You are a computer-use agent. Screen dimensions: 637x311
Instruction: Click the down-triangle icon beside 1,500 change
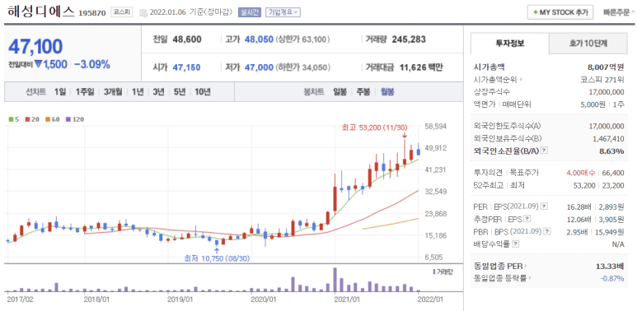pos(38,64)
